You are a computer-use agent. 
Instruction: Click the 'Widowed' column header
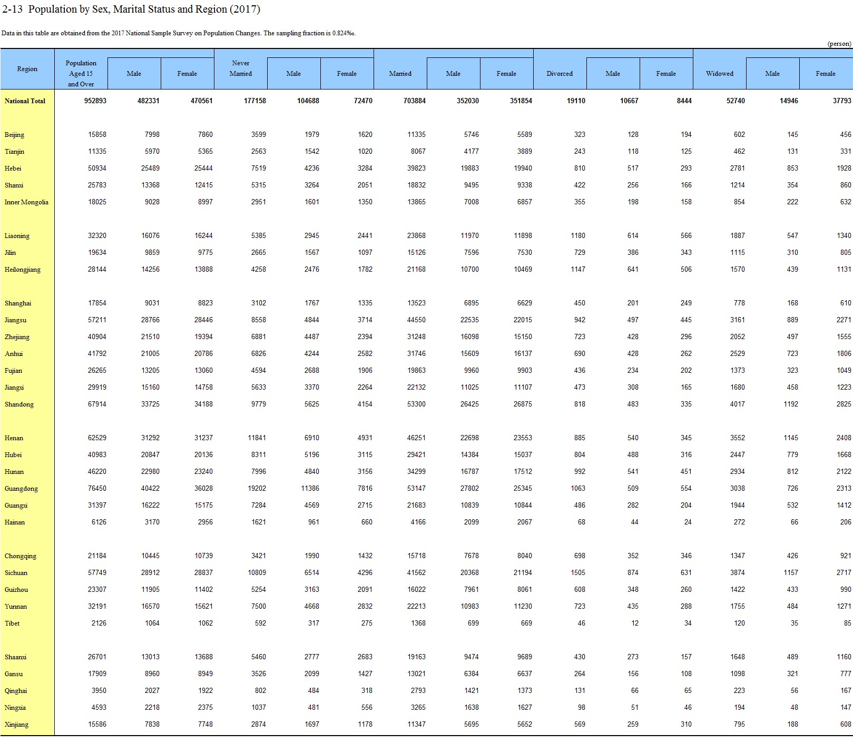[720, 74]
